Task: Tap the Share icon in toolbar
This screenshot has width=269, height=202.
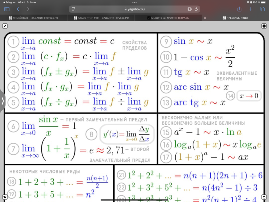Action: [239, 9]
